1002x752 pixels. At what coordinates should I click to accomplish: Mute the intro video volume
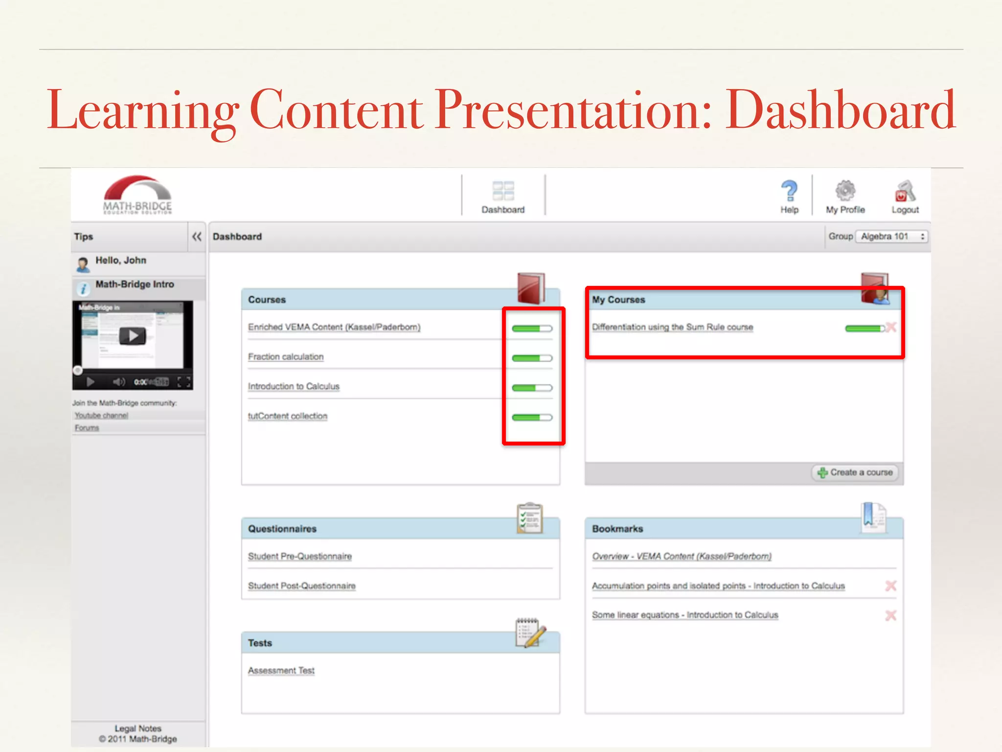(119, 382)
